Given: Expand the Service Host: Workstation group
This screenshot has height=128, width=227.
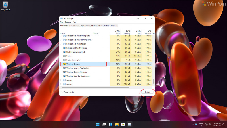Looking at the screenshot, I should 61,44.
